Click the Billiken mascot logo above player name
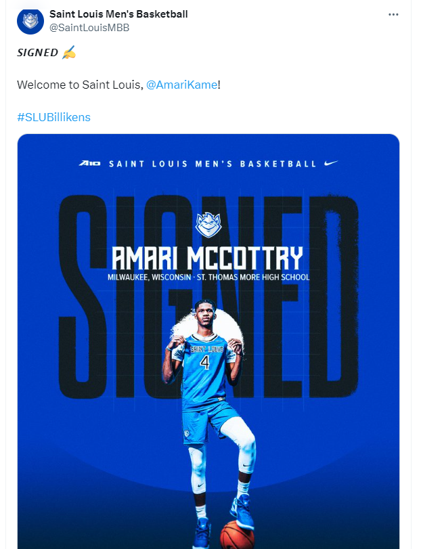 (x=208, y=225)
